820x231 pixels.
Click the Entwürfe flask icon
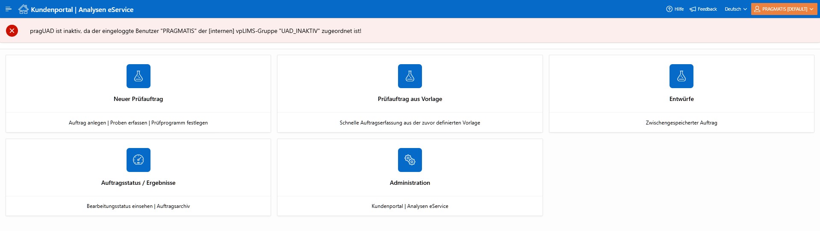point(681,76)
